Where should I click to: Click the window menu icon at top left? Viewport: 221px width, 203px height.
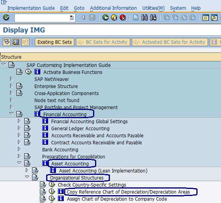point(4,2)
